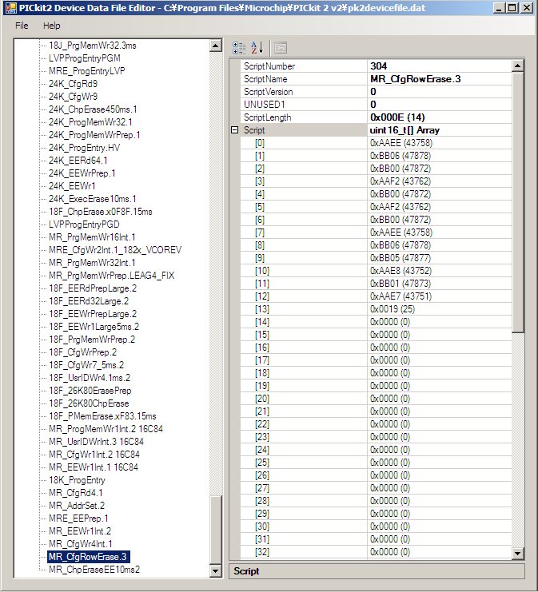This screenshot has height=592, width=538.
Task: Select 24K_CfgWr9 tree item
Action: click(74, 97)
